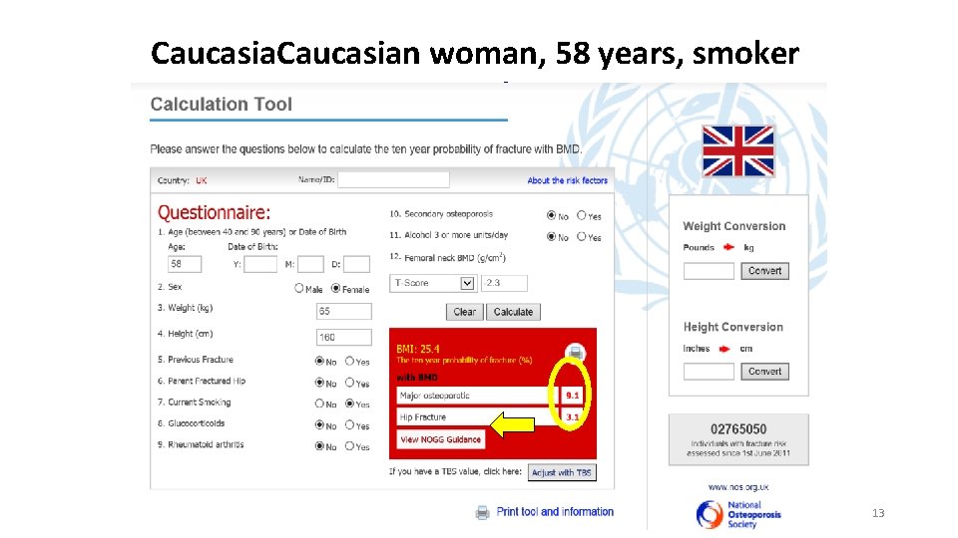Set Current Smoking to Yes
Viewport: 958px width, 538px height.
349,403
